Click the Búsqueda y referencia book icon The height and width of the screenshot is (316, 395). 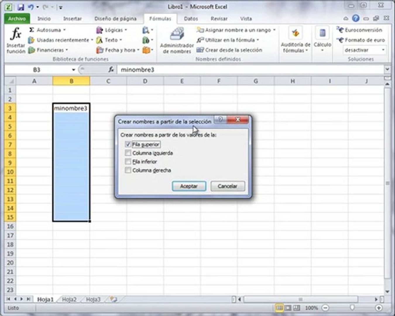coord(147,30)
